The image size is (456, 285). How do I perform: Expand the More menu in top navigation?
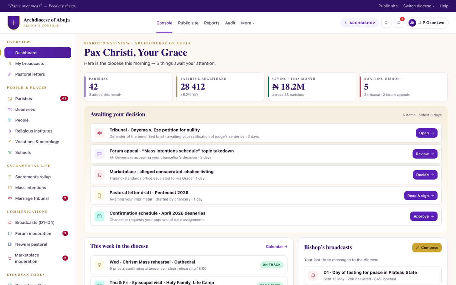pos(247,23)
